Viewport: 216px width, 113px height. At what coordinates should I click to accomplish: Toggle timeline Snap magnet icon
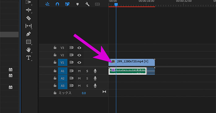[57, 4]
